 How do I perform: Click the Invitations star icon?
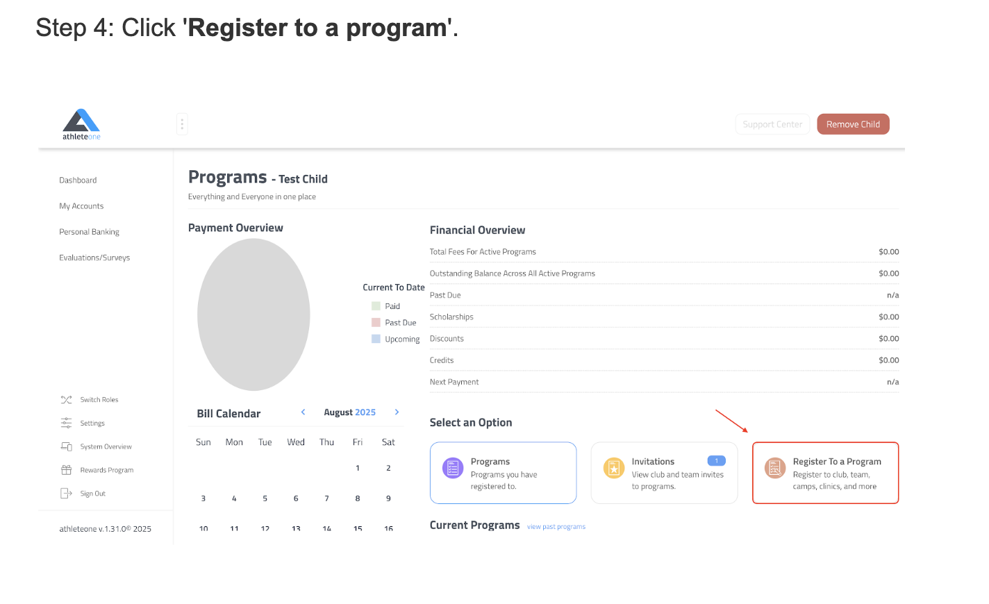point(614,468)
